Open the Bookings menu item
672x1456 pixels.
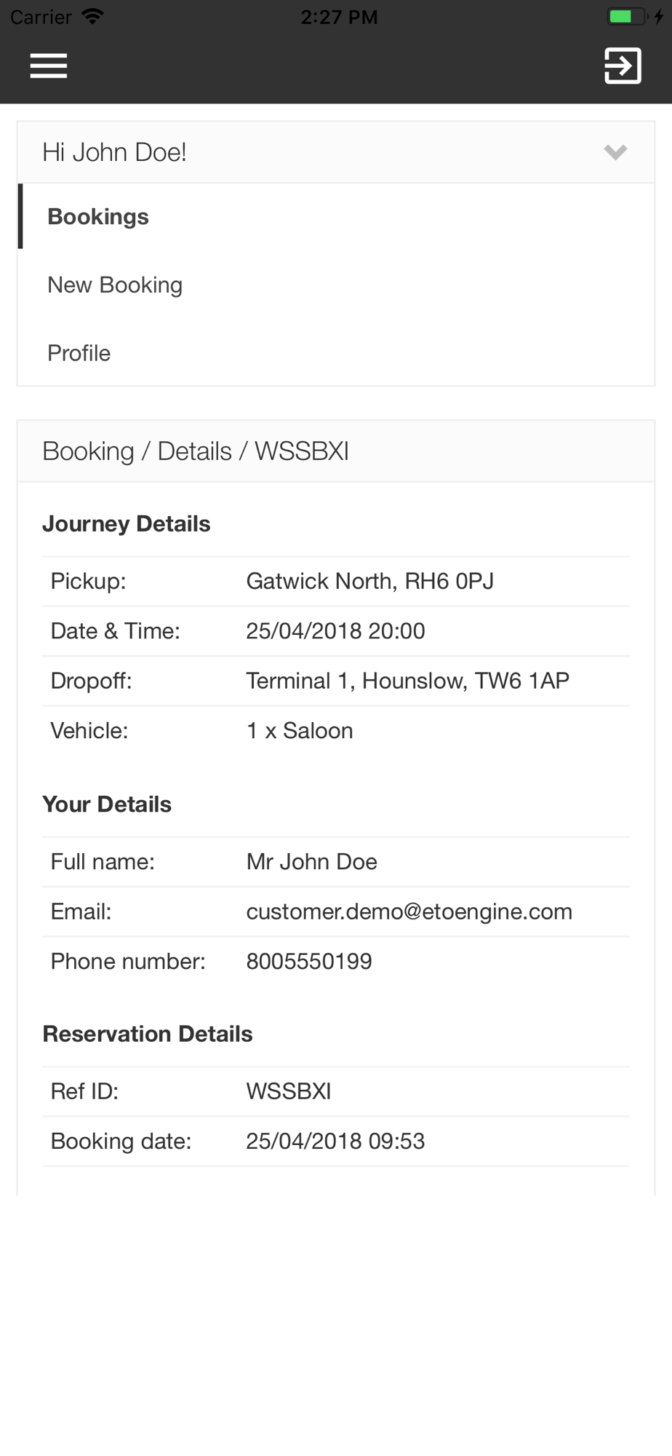(98, 217)
